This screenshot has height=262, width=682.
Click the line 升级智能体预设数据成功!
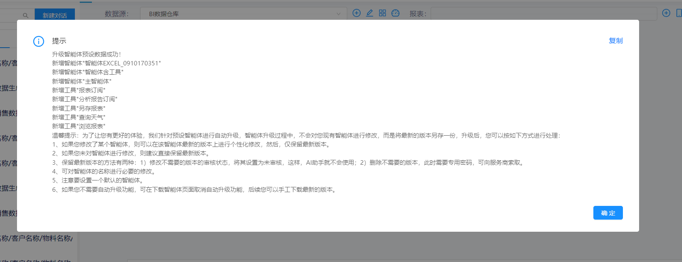click(x=87, y=54)
